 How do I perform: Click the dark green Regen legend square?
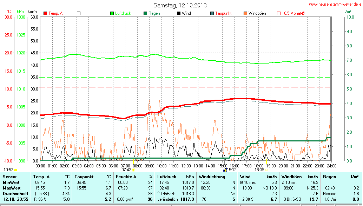point(145,13)
